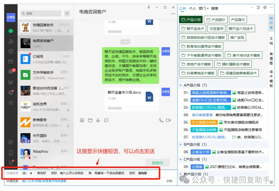Click the pin icon in chat title bar

point(149,7)
